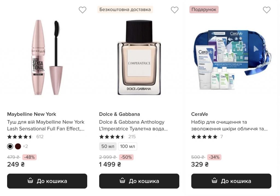This screenshot has width=280, height=196.
Task: Switch to the 100 мл volume option
Action: tap(127, 146)
